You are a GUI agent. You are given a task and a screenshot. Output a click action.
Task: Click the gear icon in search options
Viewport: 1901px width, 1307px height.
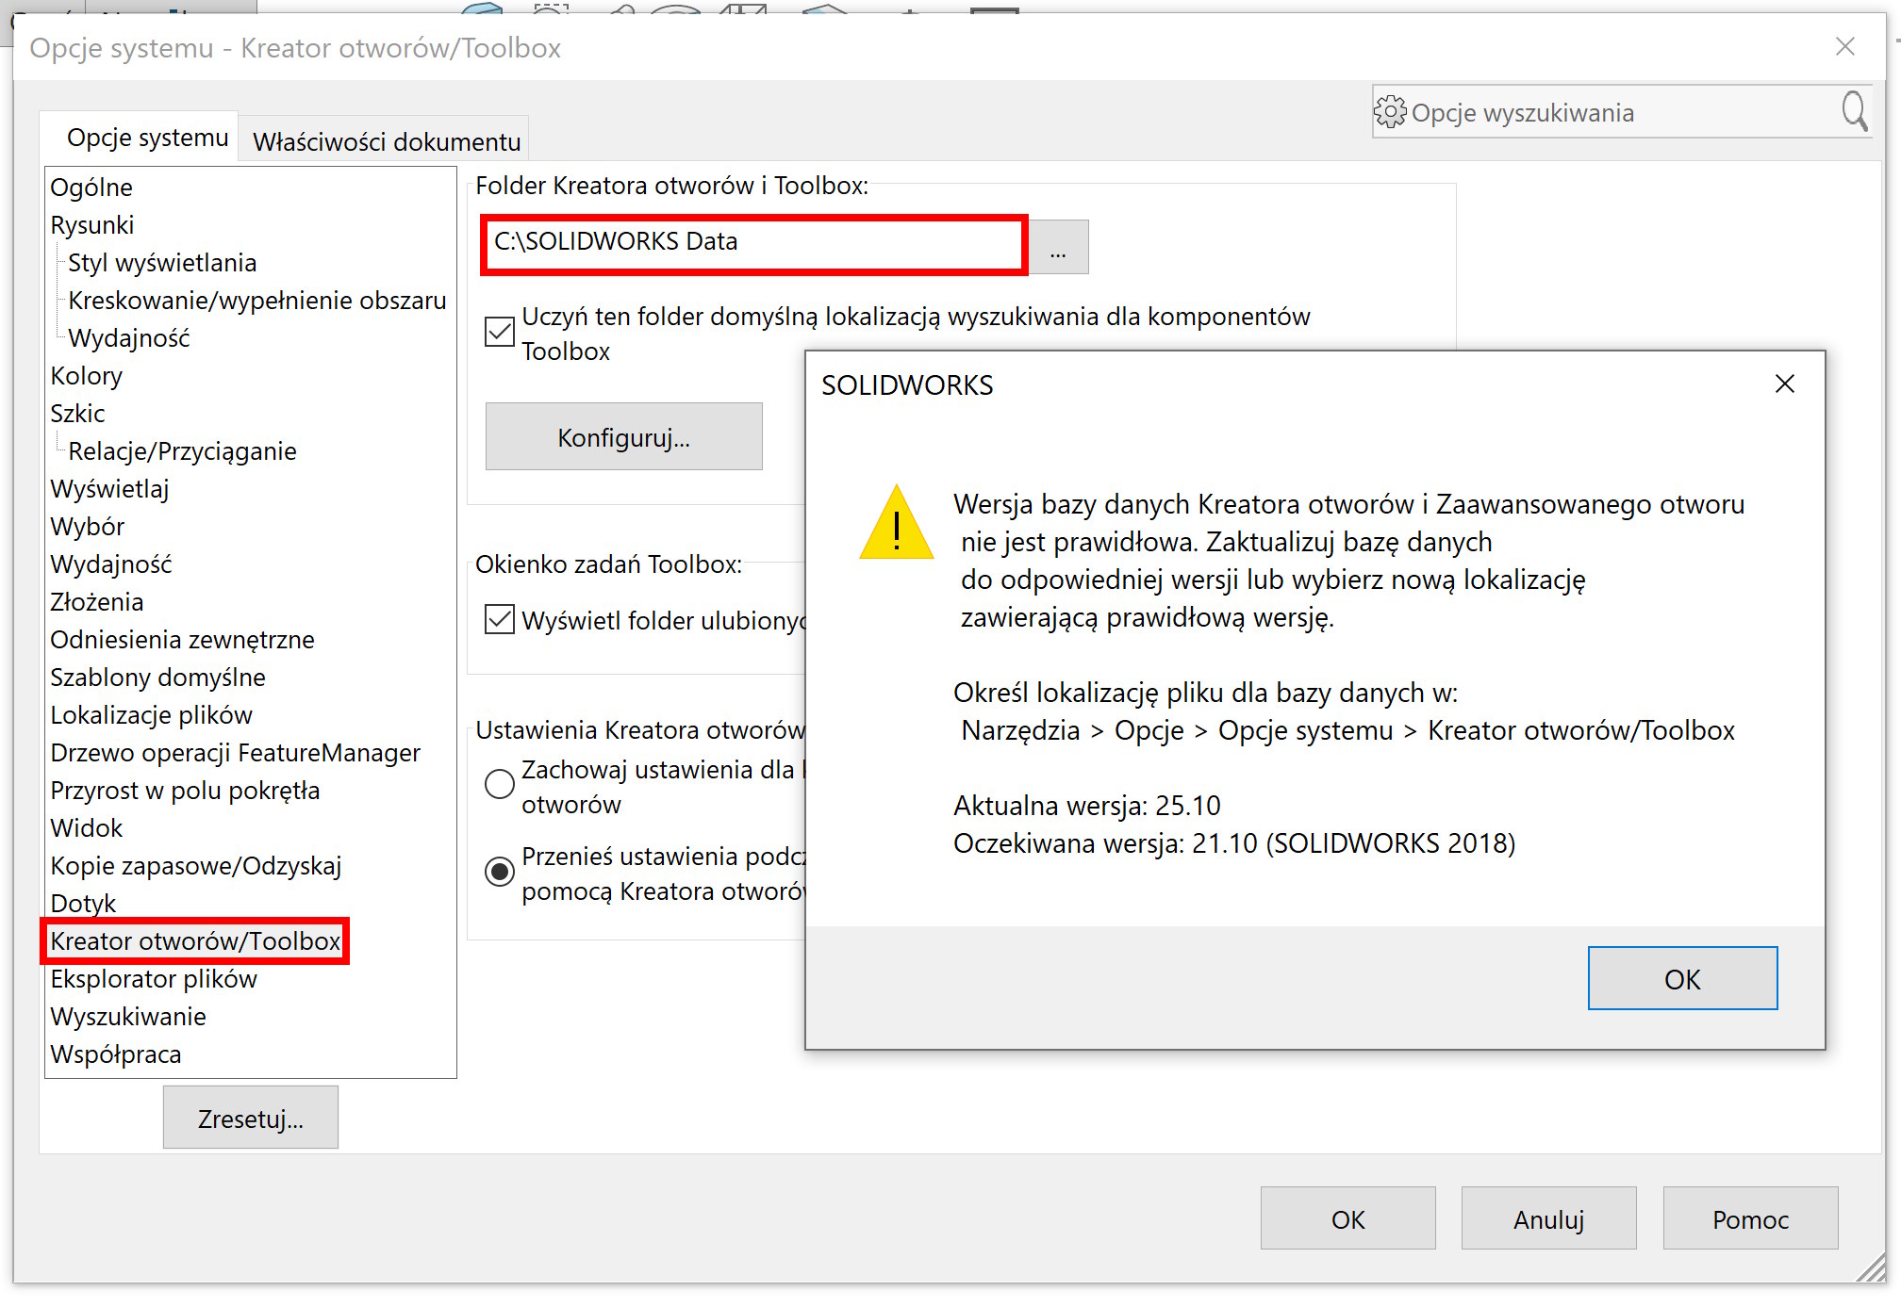(1390, 112)
